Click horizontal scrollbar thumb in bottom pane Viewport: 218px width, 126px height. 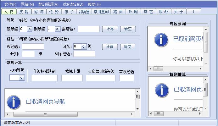(45, 114)
